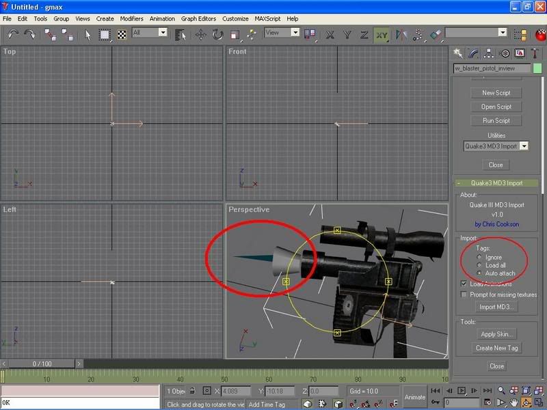The image size is (547, 410).
Task: Open the Display command panel tab
Action: [520, 53]
